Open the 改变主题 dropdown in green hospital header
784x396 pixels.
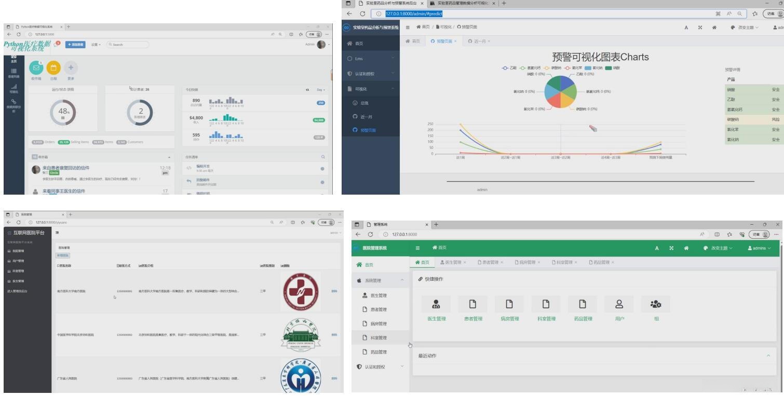pyautogui.click(x=719, y=248)
